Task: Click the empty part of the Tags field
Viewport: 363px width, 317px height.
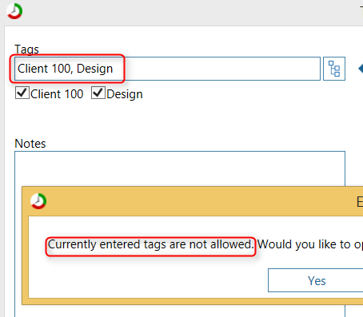Action: point(221,69)
